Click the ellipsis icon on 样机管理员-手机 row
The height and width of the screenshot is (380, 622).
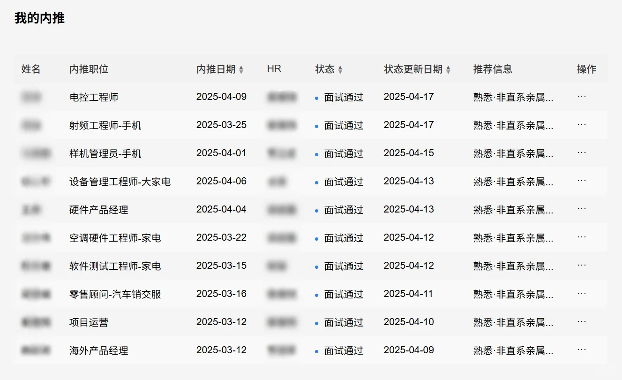coord(582,153)
